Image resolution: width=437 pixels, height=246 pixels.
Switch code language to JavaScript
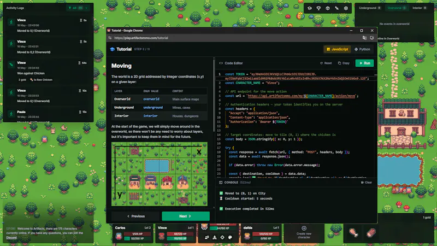click(337, 49)
